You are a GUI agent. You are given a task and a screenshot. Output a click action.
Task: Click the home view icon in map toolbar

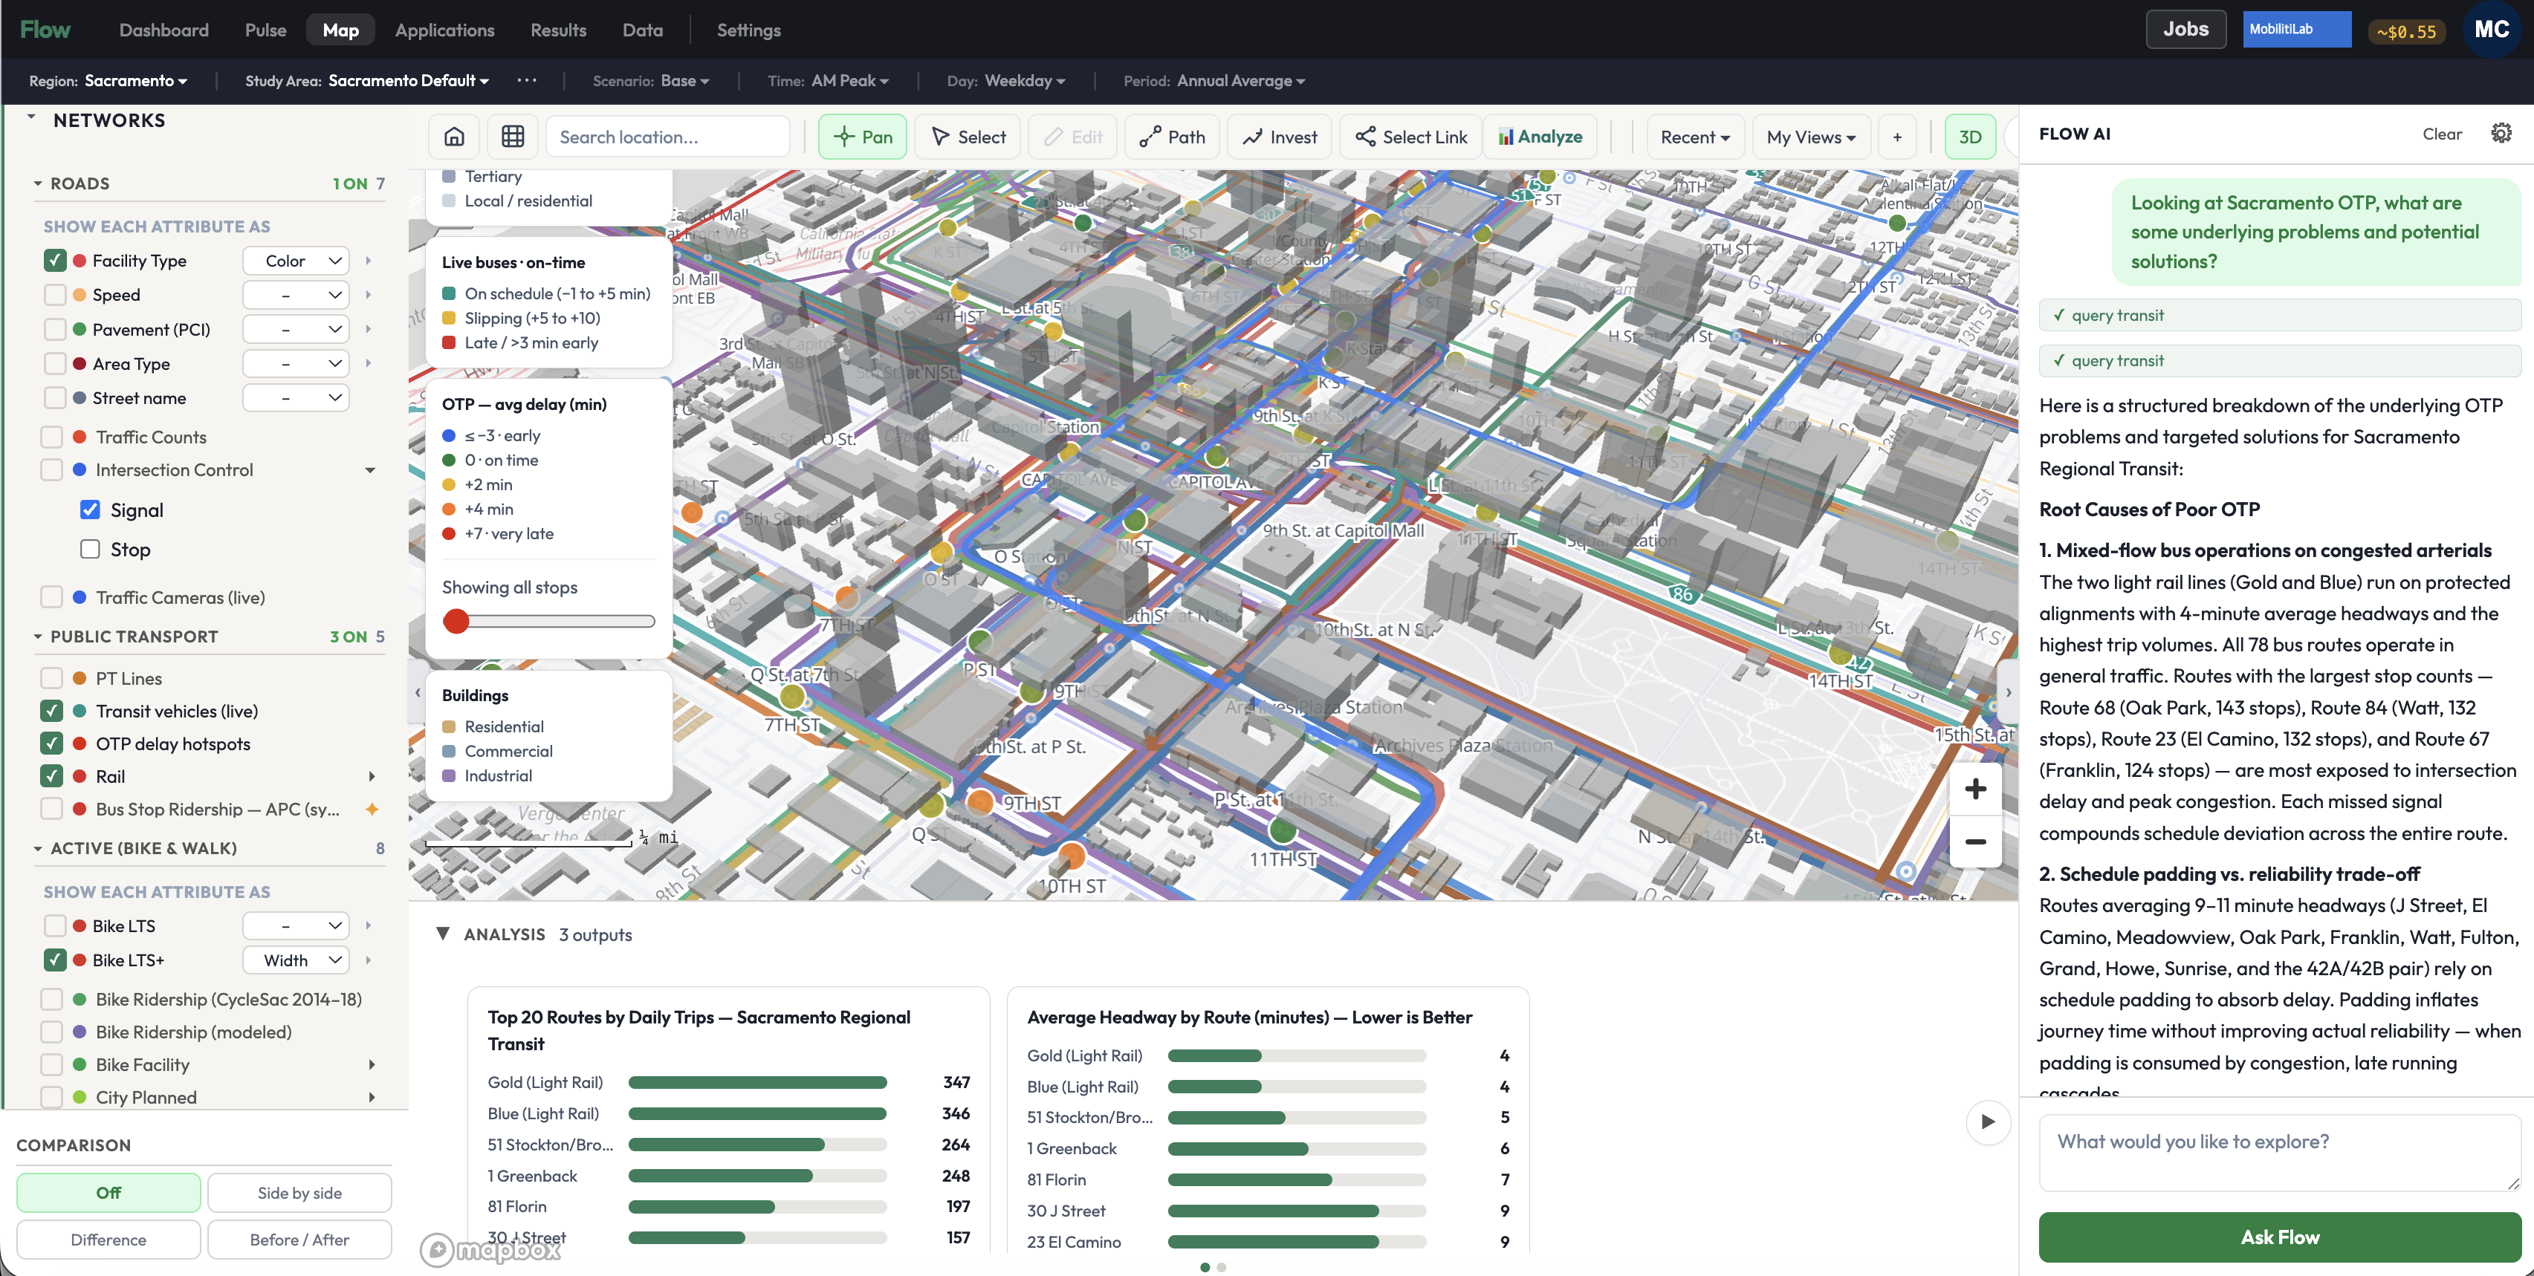point(453,137)
